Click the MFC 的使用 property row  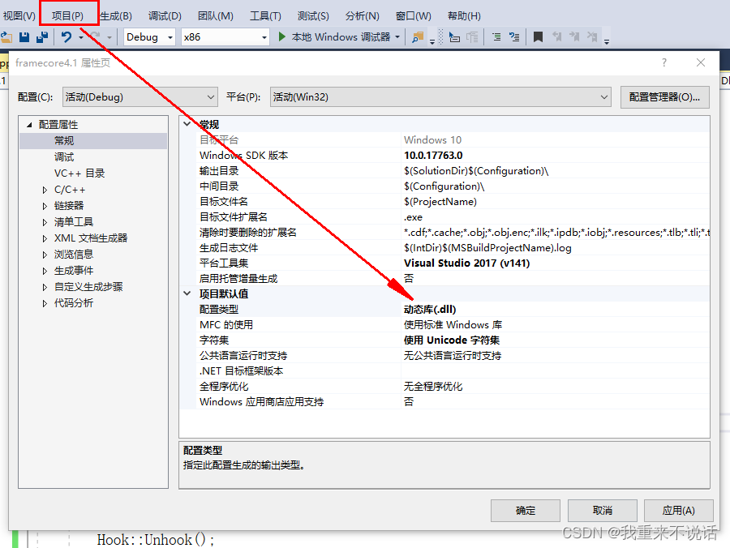point(453,325)
